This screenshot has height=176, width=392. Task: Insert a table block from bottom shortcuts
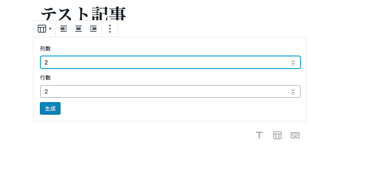tap(277, 135)
